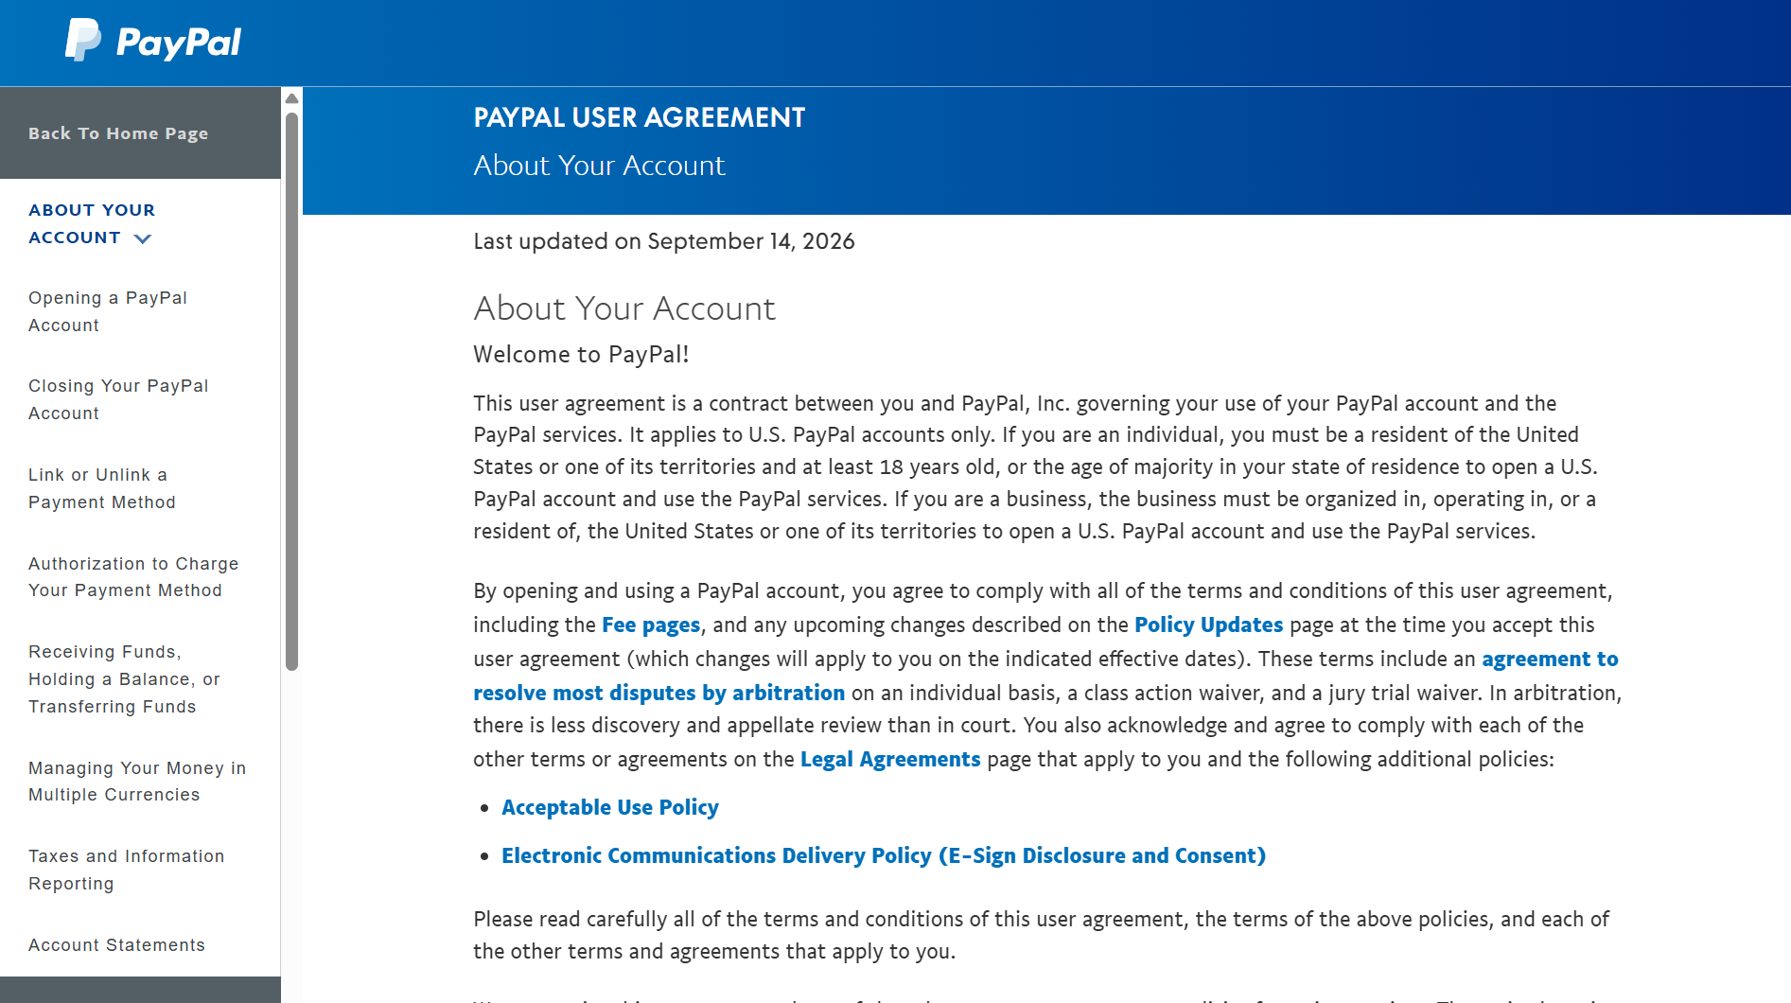This screenshot has height=1003, width=1791.
Task: Select Taxes and Information Reporting
Action: pyautogui.click(x=127, y=870)
